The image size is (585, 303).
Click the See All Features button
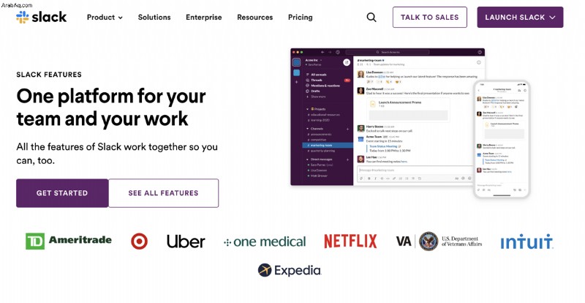163,193
